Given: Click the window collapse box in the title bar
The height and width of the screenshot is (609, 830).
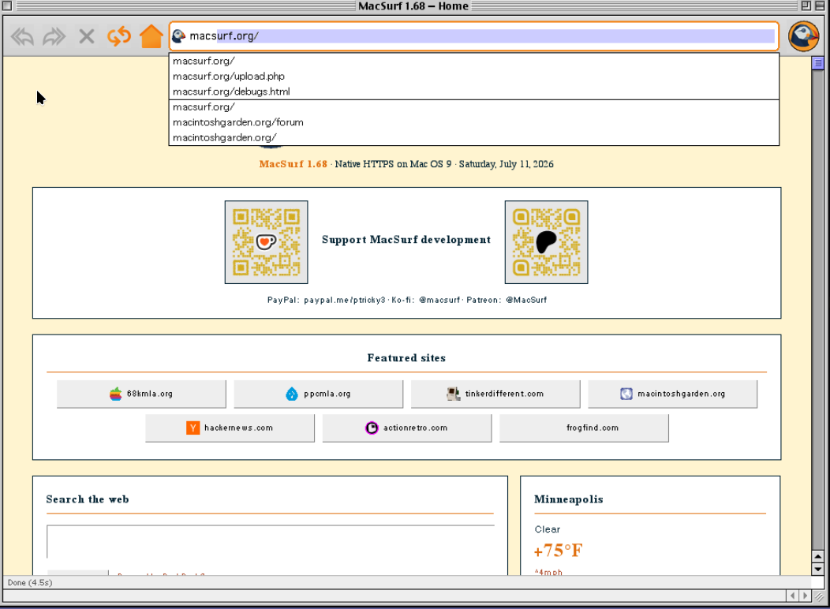Looking at the screenshot, I should pyautogui.click(x=821, y=6).
